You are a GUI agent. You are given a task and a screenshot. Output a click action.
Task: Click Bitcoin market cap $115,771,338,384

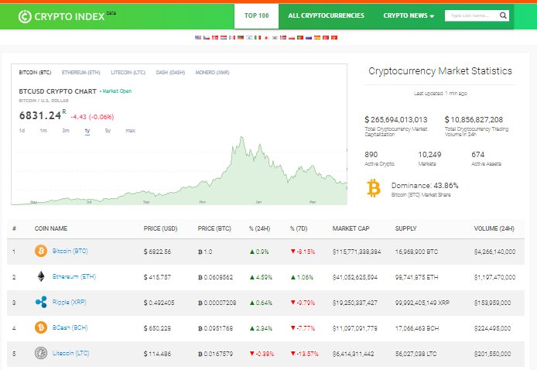[357, 252]
